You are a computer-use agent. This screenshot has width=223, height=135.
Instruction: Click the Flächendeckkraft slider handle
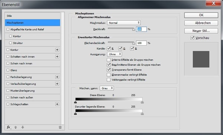[133, 43]
